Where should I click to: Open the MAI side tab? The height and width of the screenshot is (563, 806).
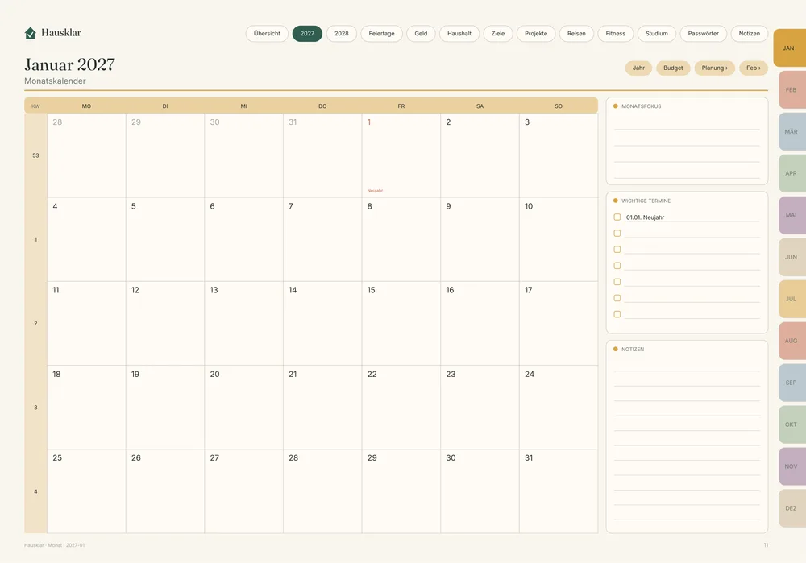pyautogui.click(x=792, y=215)
